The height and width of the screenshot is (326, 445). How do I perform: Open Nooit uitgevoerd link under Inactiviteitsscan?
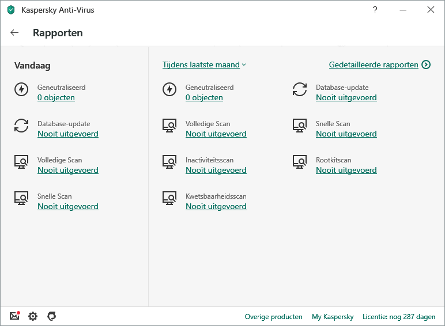click(216, 170)
